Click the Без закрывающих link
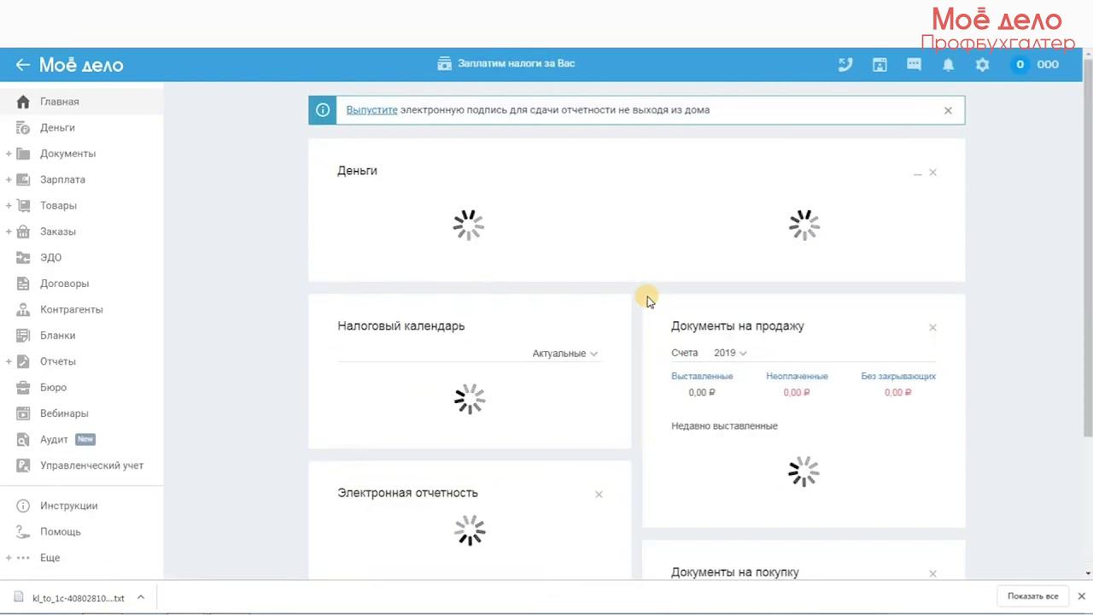This screenshot has width=1093, height=615. click(898, 376)
